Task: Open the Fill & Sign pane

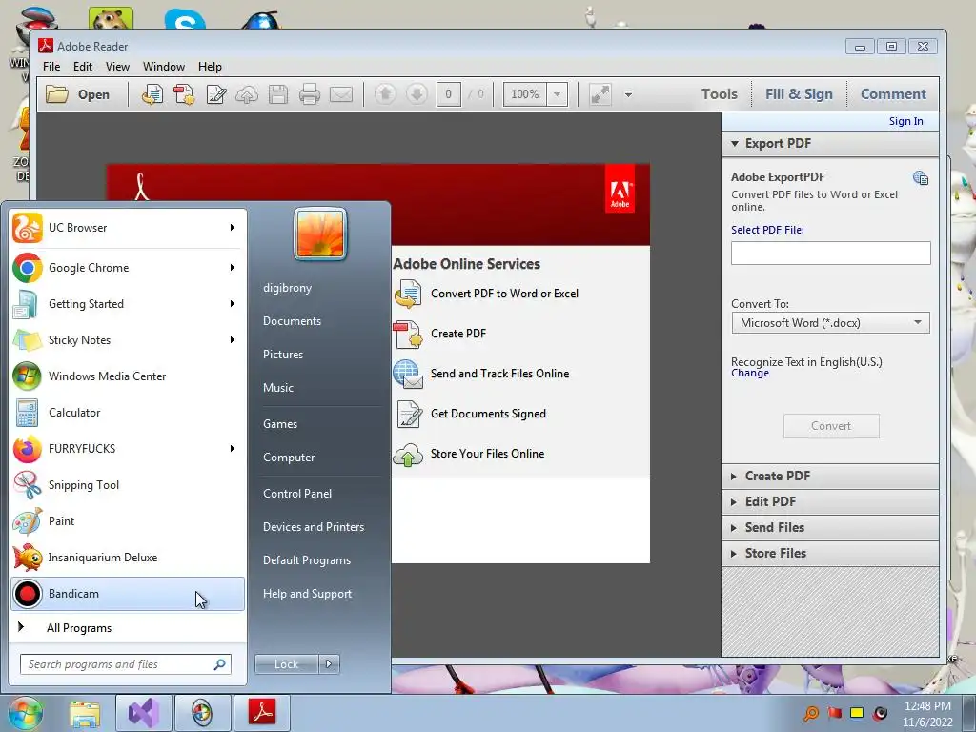Action: pos(799,94)
